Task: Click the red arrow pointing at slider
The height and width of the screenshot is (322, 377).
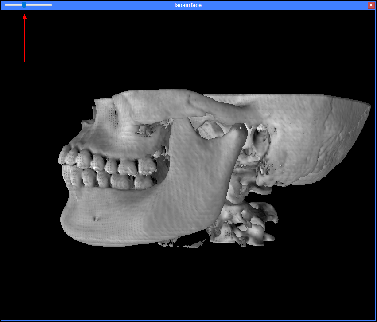Action: [25, 40]
